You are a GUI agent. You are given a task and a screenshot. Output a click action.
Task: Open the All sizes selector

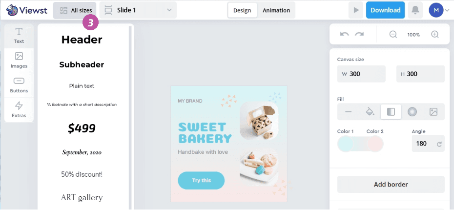(x=75, y=10)
